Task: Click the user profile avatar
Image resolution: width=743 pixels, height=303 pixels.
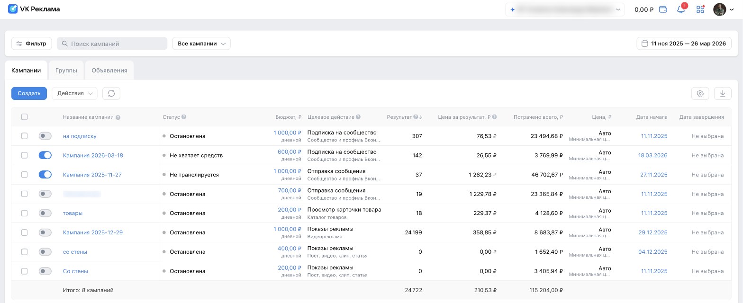Action: click(x=719, y=9)
